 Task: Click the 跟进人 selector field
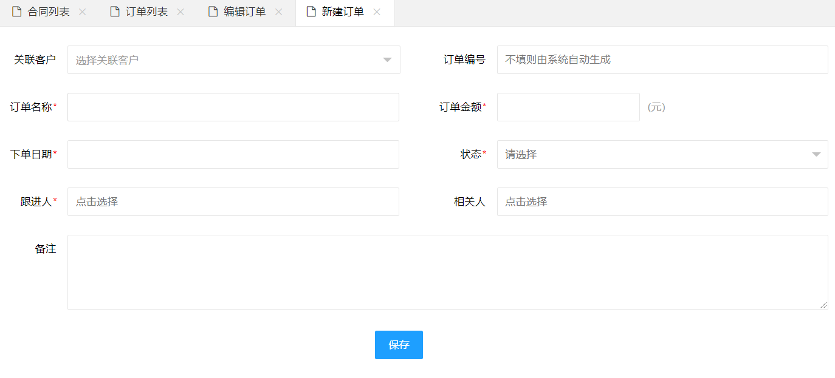coord(233,202)
